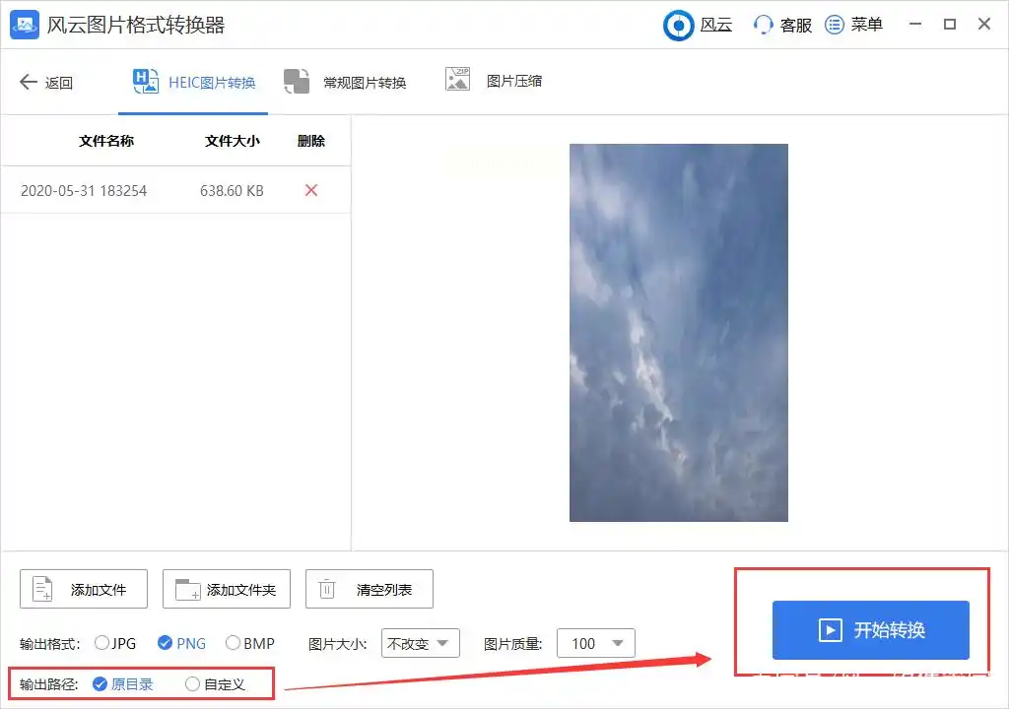
Task: Switch to 图片压缩 tab
Action: [494, 81]
